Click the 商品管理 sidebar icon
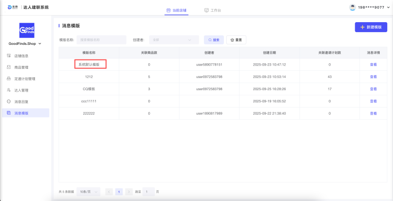 point(9,67)
